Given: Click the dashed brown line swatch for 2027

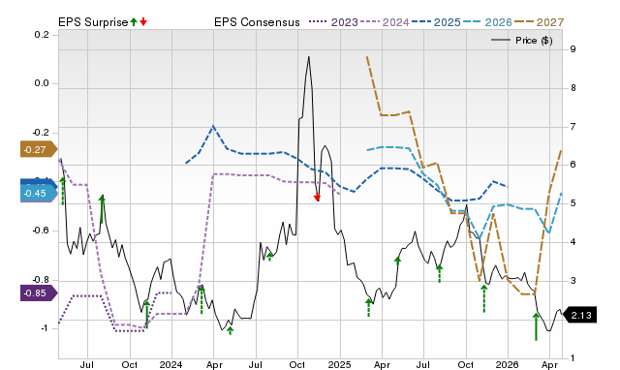Looking at the screenshot, I should pyautogui.click(x=524, y=22).
